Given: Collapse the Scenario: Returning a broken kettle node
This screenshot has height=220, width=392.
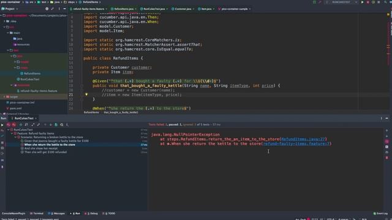Looking at the screenshot, I should coord(15,137).
